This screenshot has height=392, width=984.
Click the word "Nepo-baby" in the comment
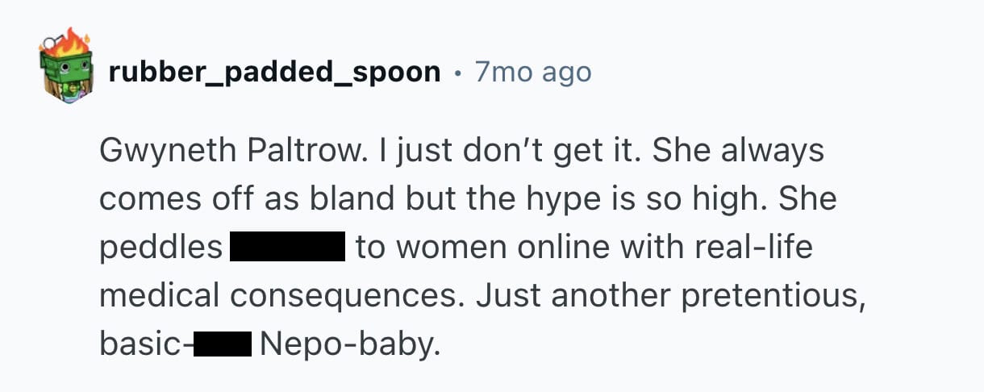tap(352, 344)
